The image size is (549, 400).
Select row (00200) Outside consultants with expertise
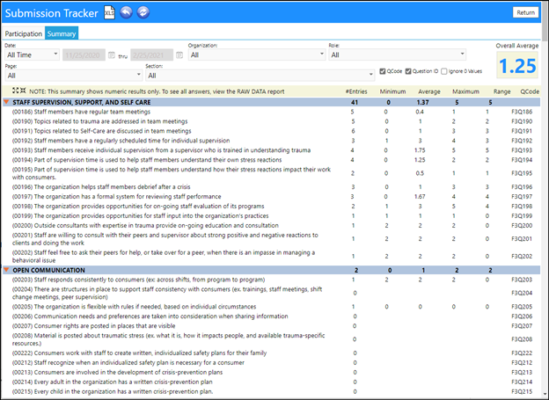pyautogui.click(x=271, y=225)
